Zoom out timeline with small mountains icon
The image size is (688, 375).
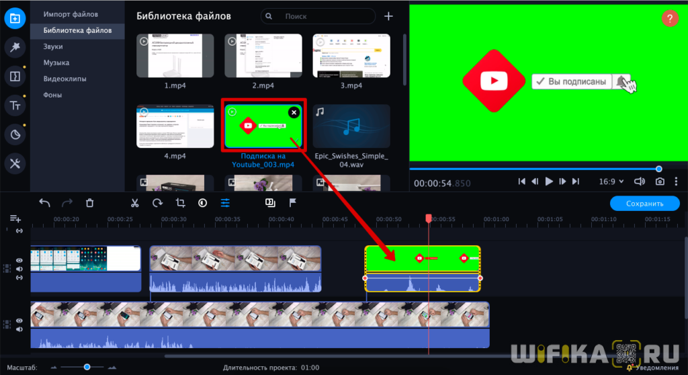pos(54,367)
